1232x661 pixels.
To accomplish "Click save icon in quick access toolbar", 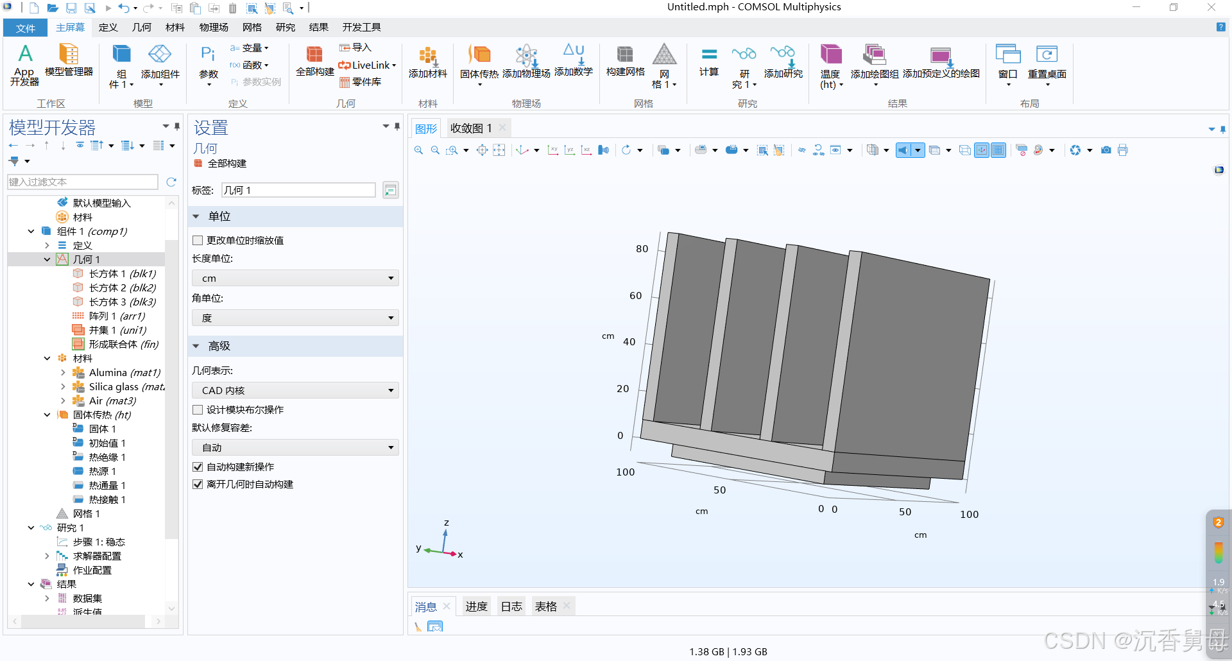I will point(71,8).
